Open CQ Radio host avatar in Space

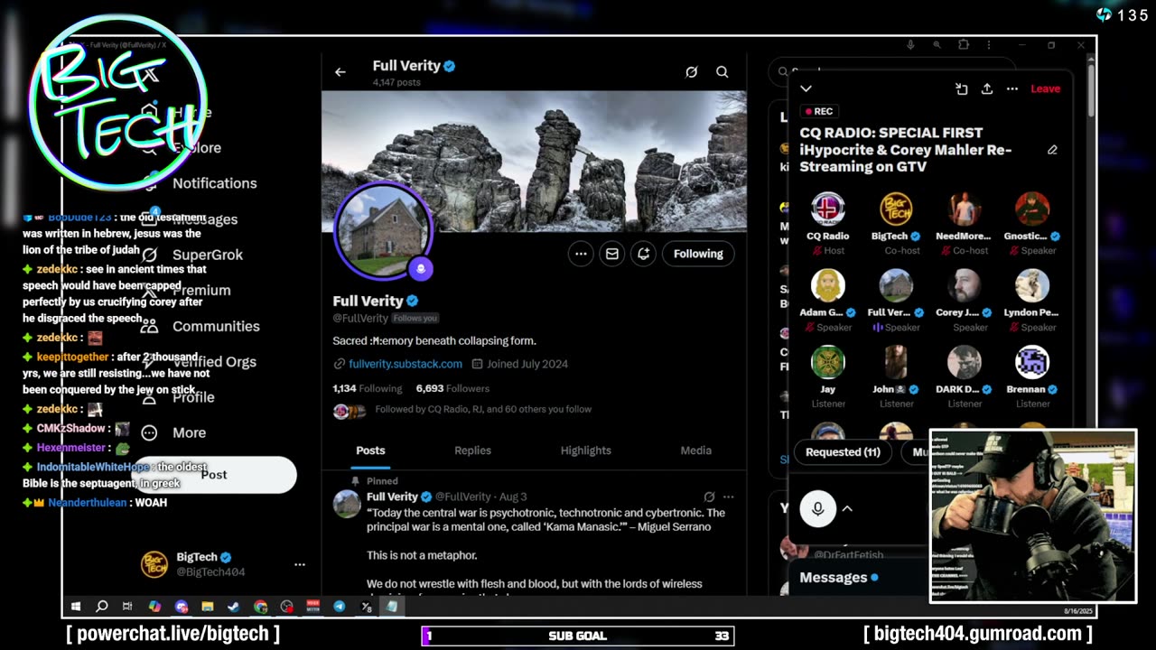click(828, 209)
